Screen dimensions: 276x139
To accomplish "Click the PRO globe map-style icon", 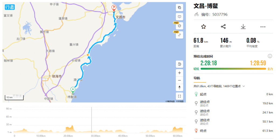I will click(179, 26).
